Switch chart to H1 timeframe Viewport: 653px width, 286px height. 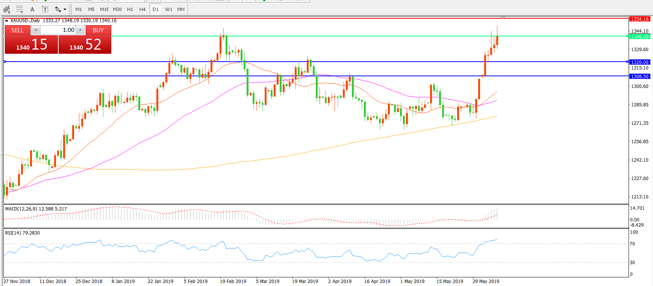[x=130, y=9]
